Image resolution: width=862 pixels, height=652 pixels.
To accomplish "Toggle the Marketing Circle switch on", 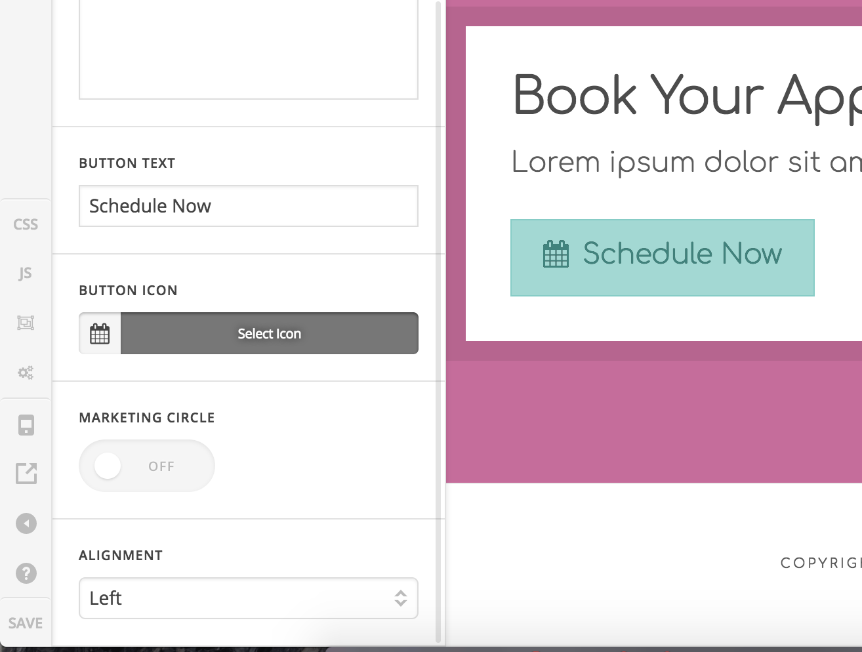I will 146,466.
